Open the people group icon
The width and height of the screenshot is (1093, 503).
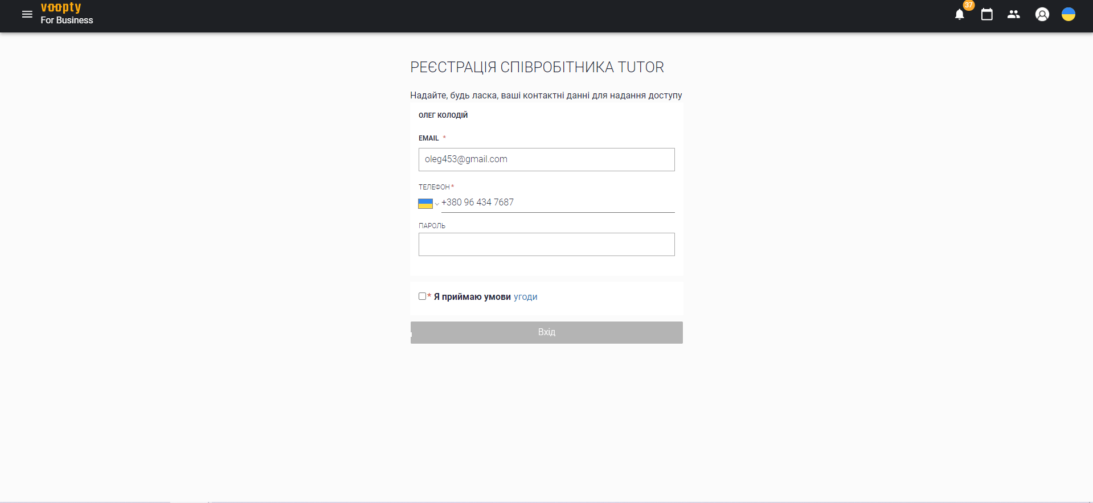click(1013, 15)
